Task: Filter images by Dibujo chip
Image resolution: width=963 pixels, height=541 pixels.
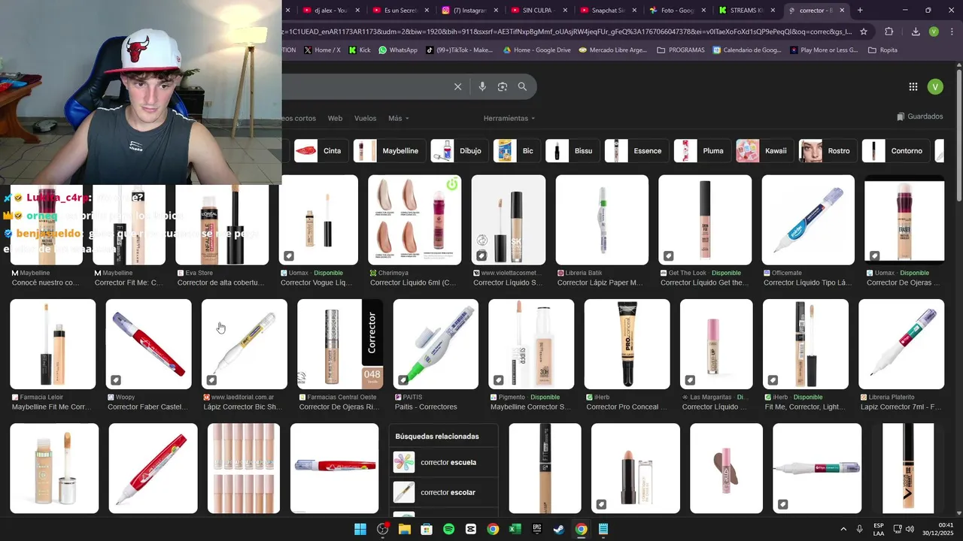Action: pos(459,151)
